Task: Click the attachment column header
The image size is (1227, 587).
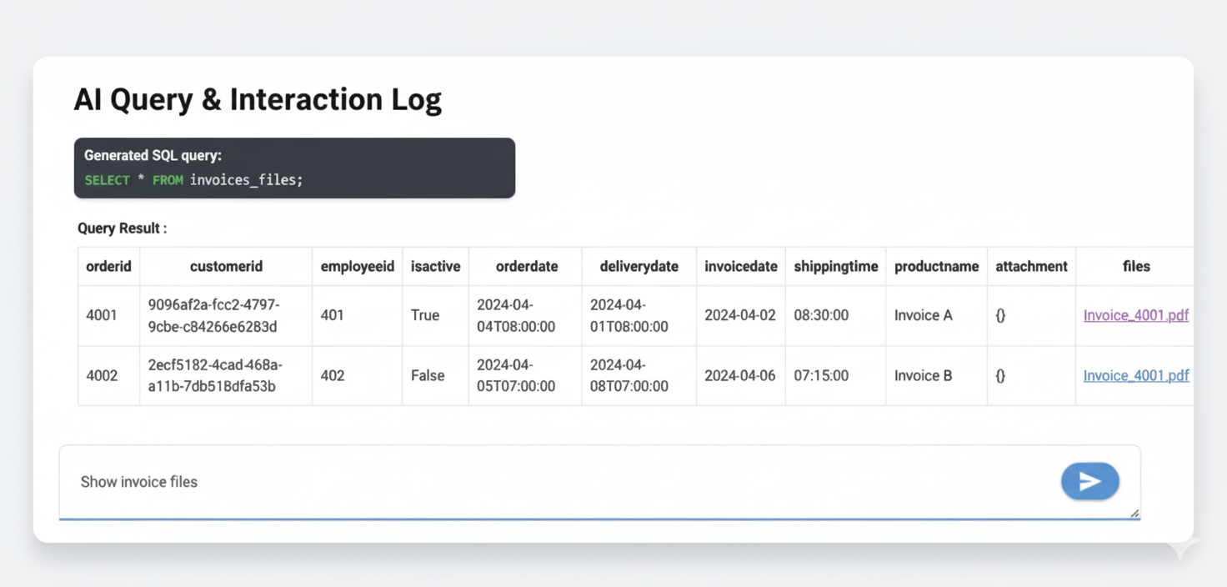Action: pyautogui.click(x=1031, y=267)
